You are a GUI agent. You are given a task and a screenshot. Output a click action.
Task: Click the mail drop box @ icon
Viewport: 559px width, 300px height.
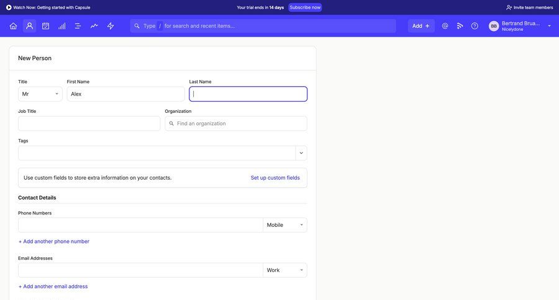[x=445, y=26]
